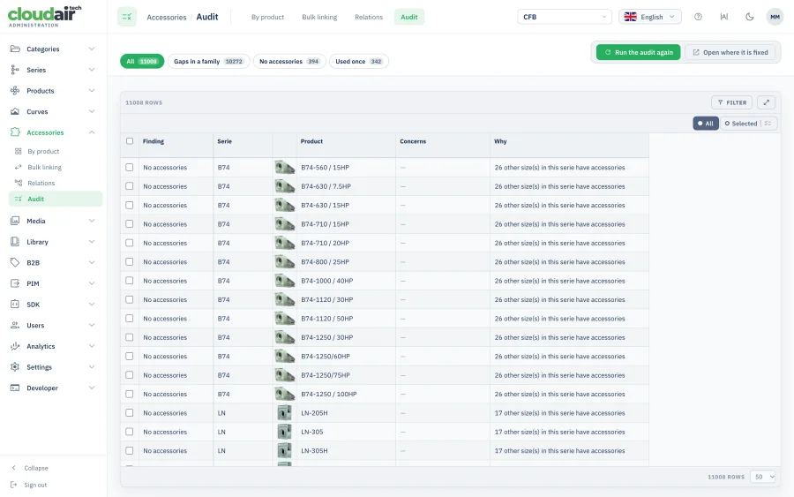
Task: Open the CFB company dropdown
Action: 564,17
